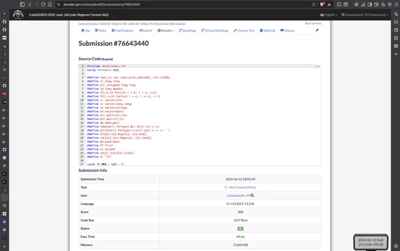Click the browser forward arrow
Image resolution: width=400 pixels, height=251 pixels.
[36, 4]
